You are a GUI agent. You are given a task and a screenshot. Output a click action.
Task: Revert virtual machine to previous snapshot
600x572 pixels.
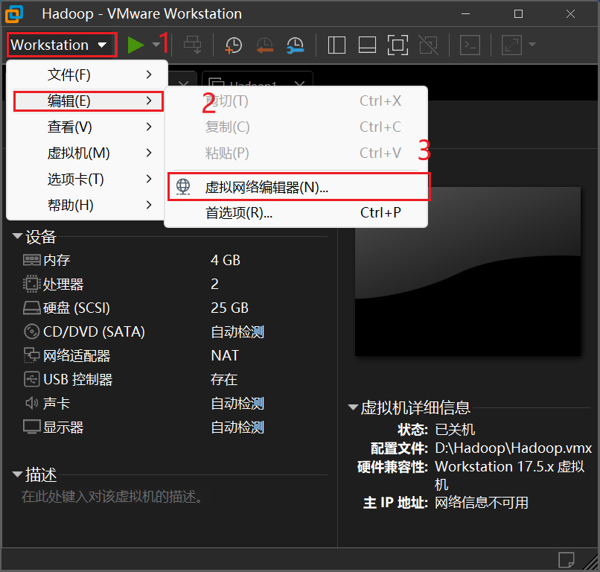click(264, 45)
